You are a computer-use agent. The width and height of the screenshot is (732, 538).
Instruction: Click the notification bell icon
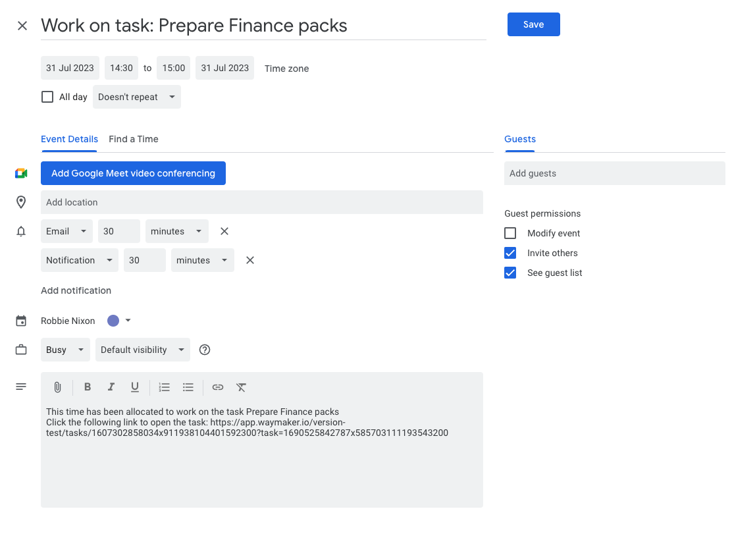pyautogui.click(x=21, y=231)
